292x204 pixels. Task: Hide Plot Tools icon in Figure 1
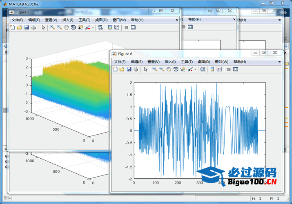pyautogui.click(x=126, y=27)
